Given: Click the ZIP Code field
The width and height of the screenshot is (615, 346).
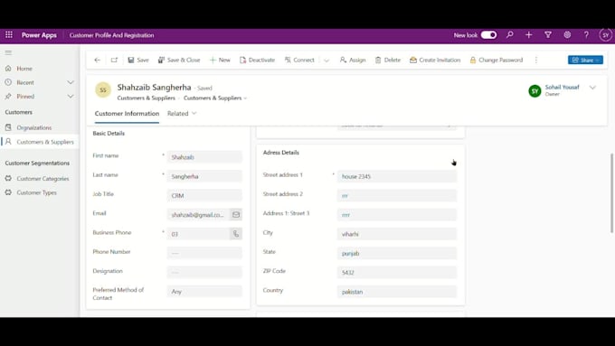Looking at the screenshot, I should (x=397, y=272).
